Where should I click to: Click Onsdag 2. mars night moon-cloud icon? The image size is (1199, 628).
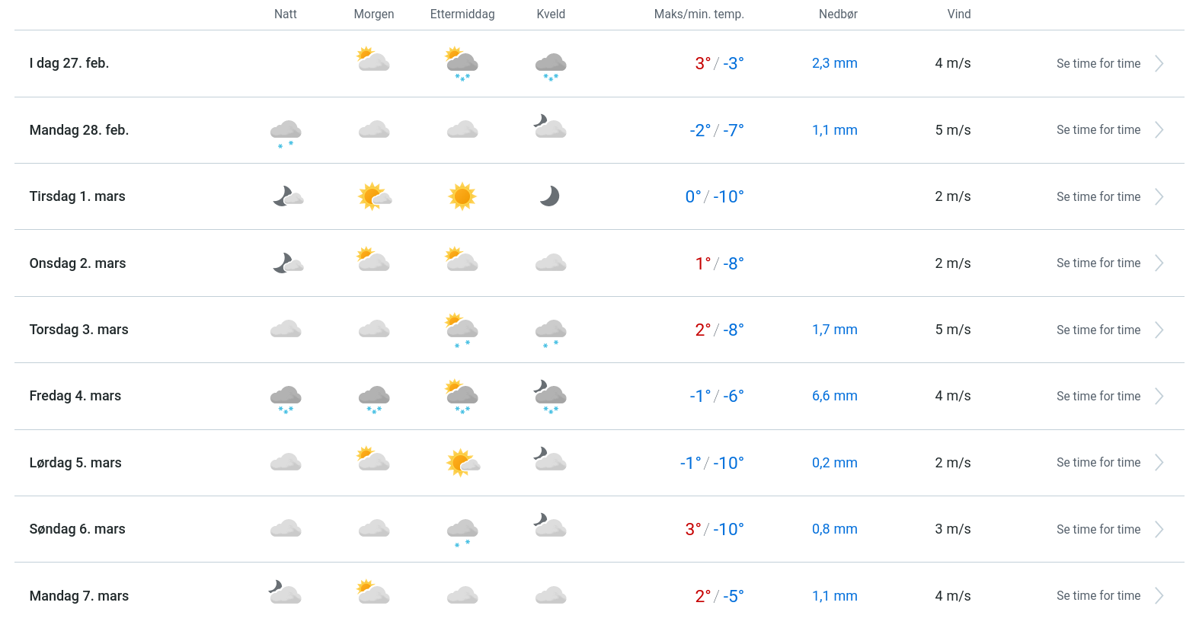point(288,263)
